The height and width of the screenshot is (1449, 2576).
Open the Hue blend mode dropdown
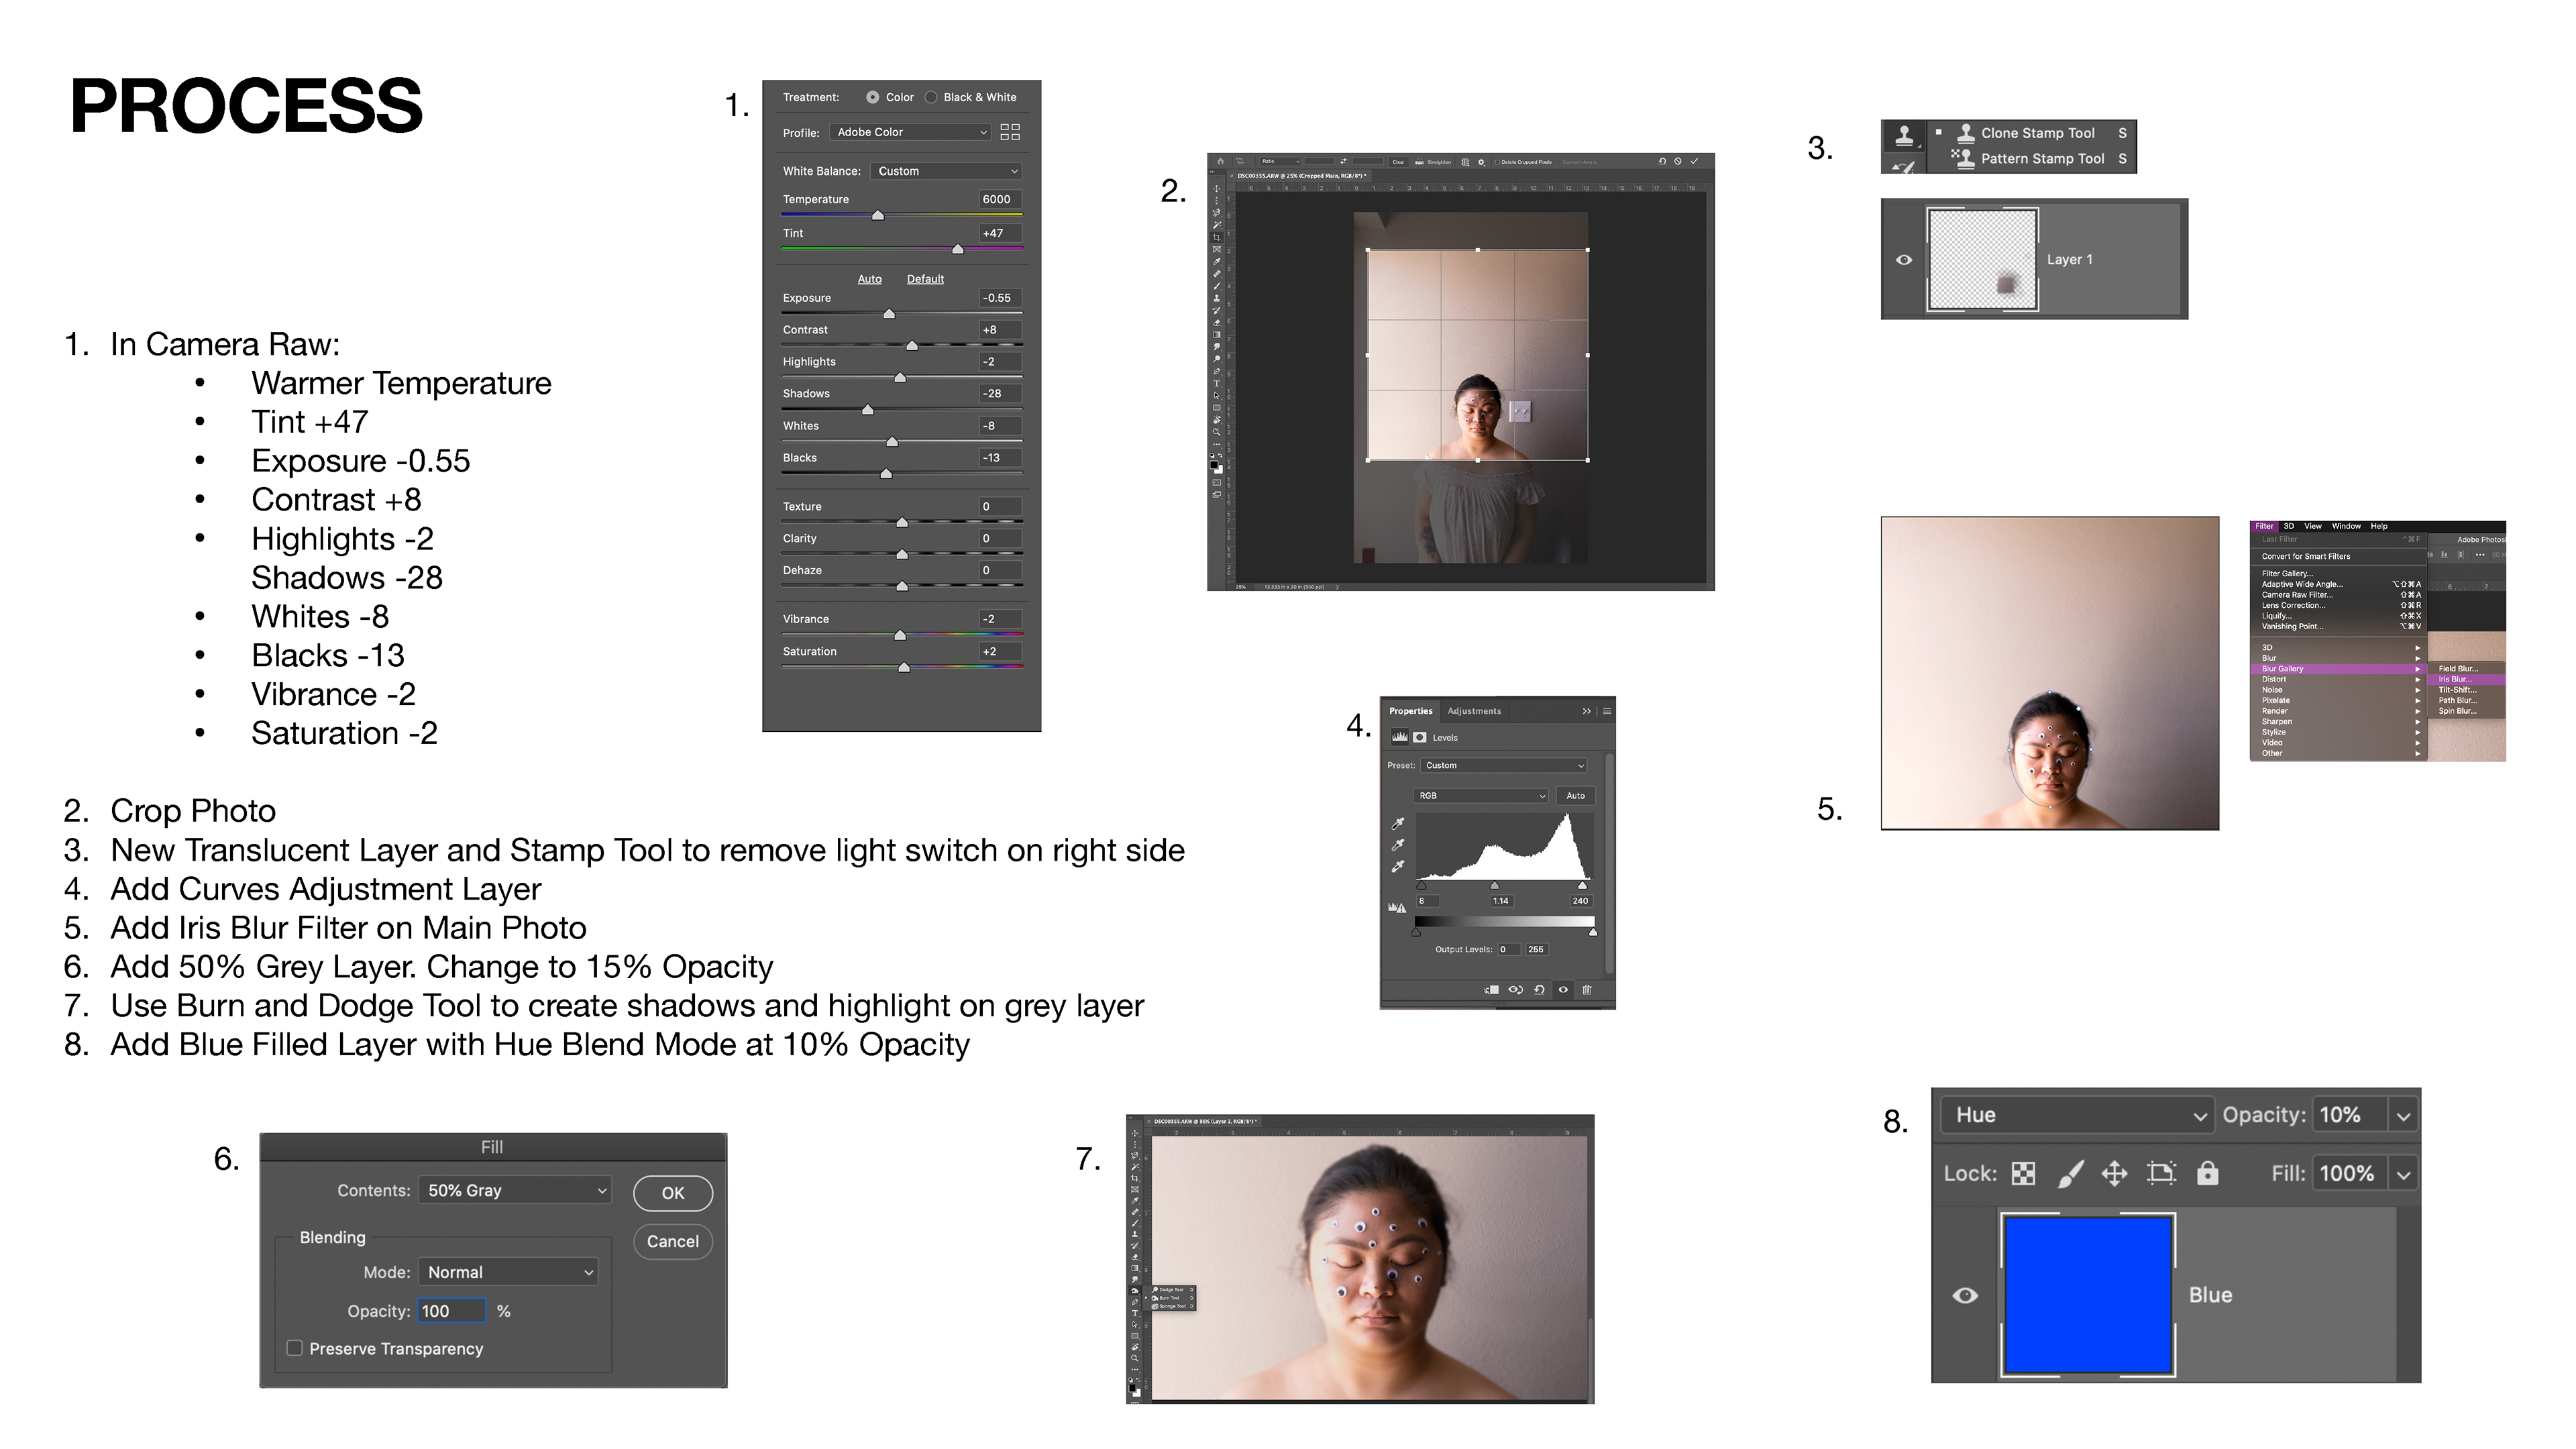click(2075, 1115)
